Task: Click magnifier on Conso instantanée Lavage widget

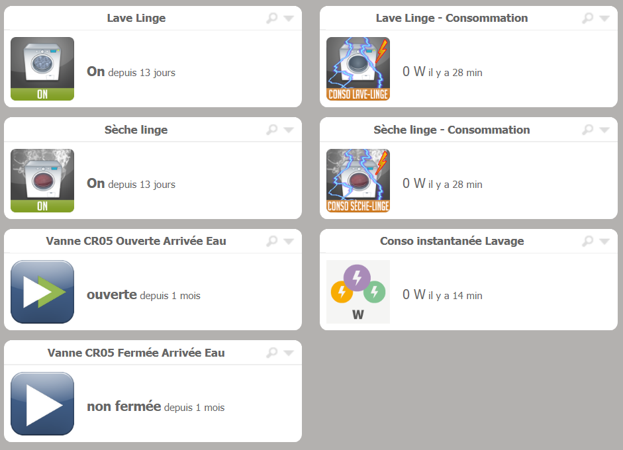Action: point(587,242)
